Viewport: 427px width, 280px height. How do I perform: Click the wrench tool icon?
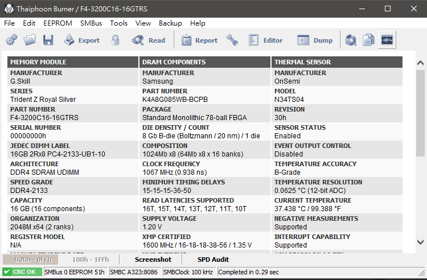[x=232, y=40]
